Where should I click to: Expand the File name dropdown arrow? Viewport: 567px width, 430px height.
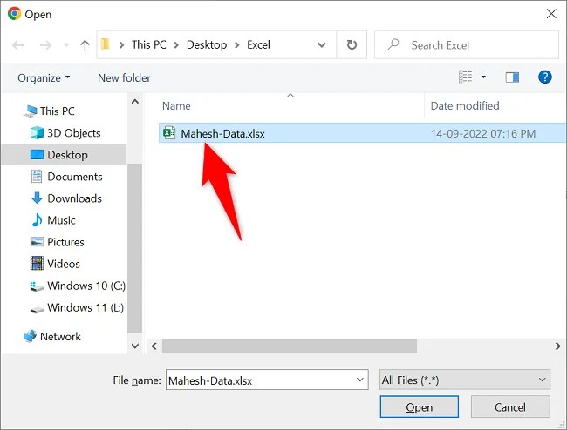[359, 380]
